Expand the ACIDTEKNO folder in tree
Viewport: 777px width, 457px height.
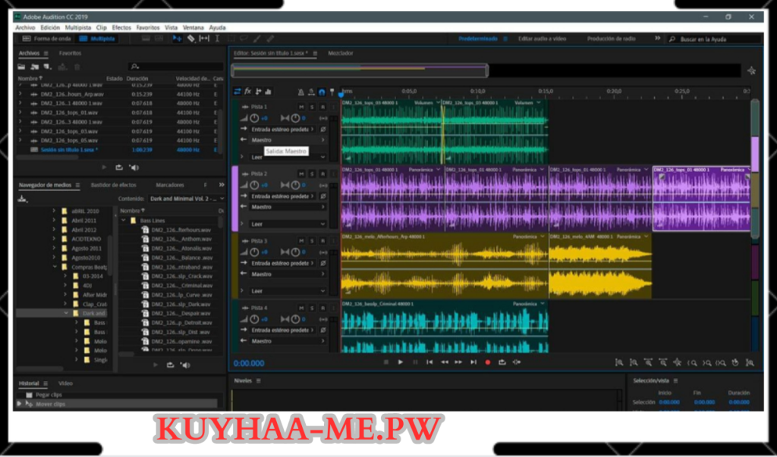pos(55,239)
